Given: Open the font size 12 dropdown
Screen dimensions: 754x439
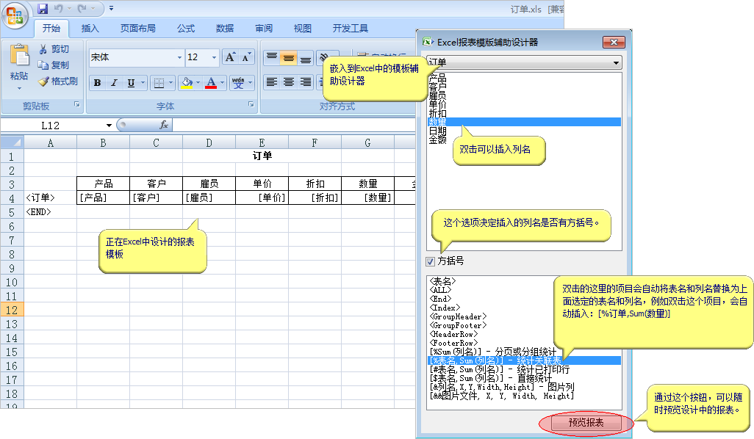Looking at the screenshot, I should coord(215,57).
